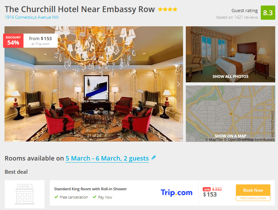Advance to next photo with right arrow
Viewport: 278px width, 210px height.
click(x=179, y=84)
